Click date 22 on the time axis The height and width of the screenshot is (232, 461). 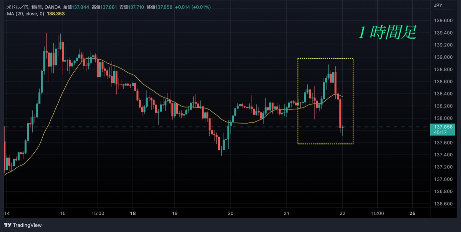343,214
